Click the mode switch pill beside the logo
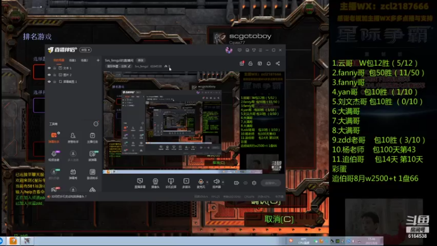Image resolution: width=437 pixels, height=246 pixels. coord(85,50)
